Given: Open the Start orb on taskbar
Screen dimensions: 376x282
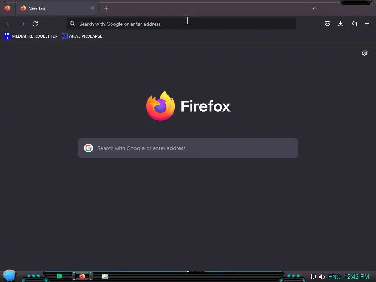Looking at the screenshot, I should coord(9,275).
